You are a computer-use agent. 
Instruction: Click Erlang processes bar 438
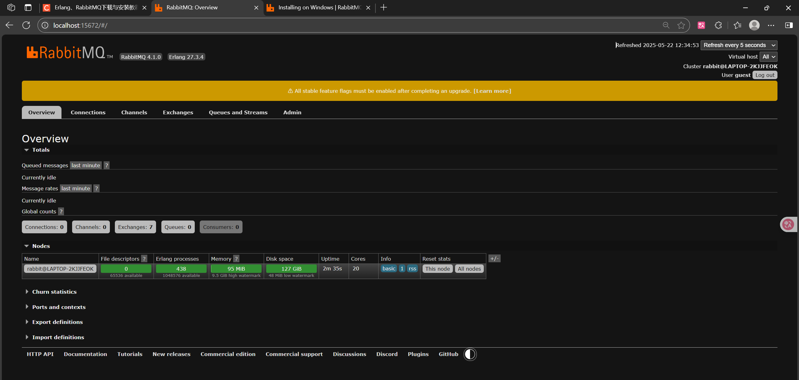click(x=181, y=269)
